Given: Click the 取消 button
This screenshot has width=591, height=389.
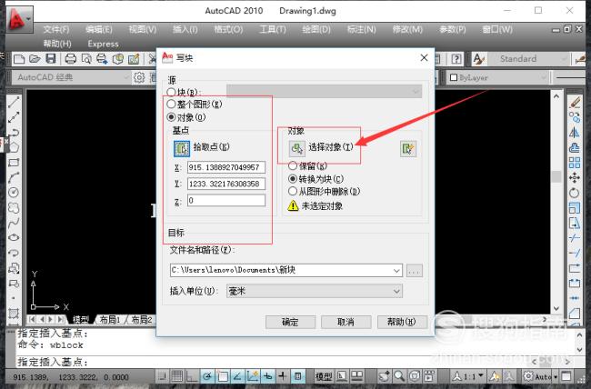Looking at the screenshot, I should (346, 323).
